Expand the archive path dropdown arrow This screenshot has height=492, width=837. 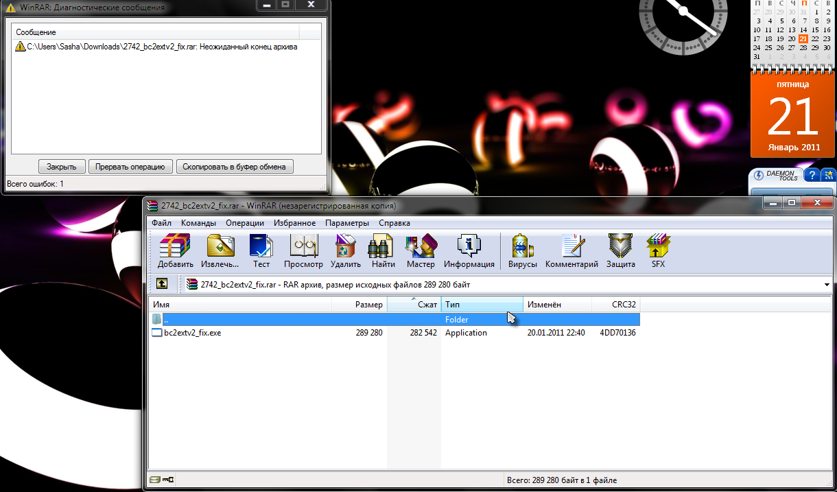click(x=827, y=285)
